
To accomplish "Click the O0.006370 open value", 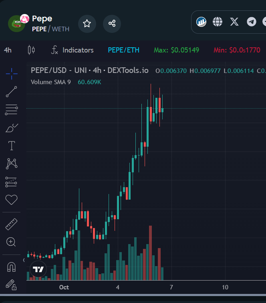I will [x=171, y=71].
